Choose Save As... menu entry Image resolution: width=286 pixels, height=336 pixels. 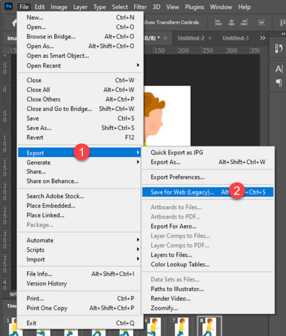click(80, 128)
